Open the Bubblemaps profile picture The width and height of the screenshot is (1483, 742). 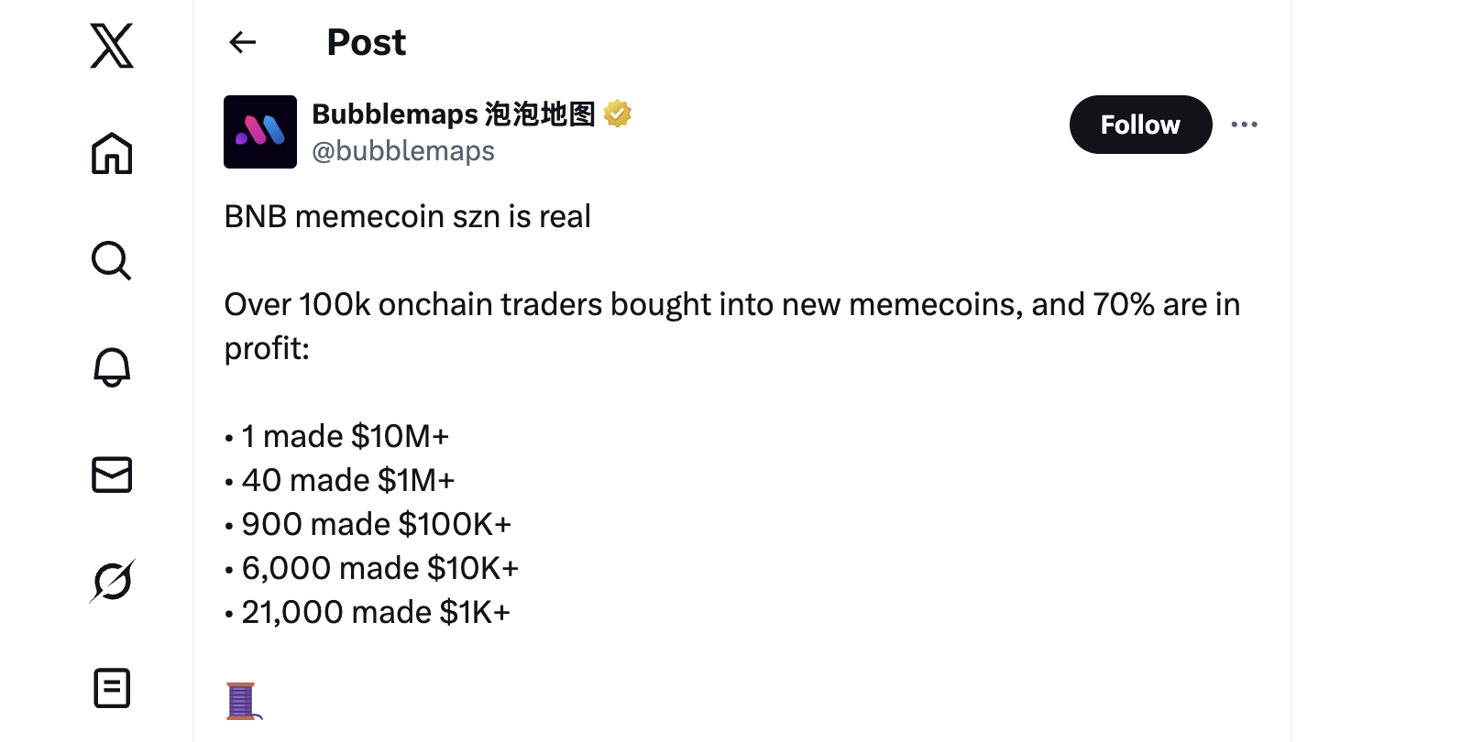260,132
